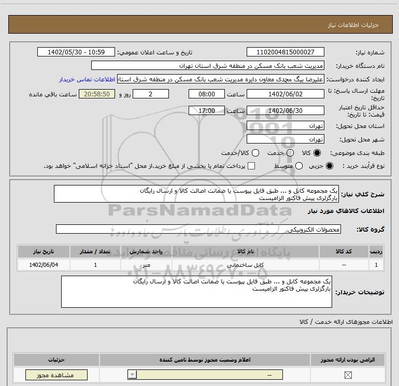
Task: Click the remaining time field 20:58:50
Action: click(x=97, y=94)
